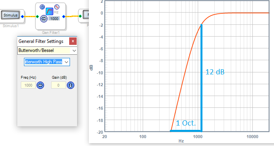Close the General Filter Settings panel
Image resolution: width=274 pixels, height=146 pixels.
pyautogui.click(x=73, y=41)
